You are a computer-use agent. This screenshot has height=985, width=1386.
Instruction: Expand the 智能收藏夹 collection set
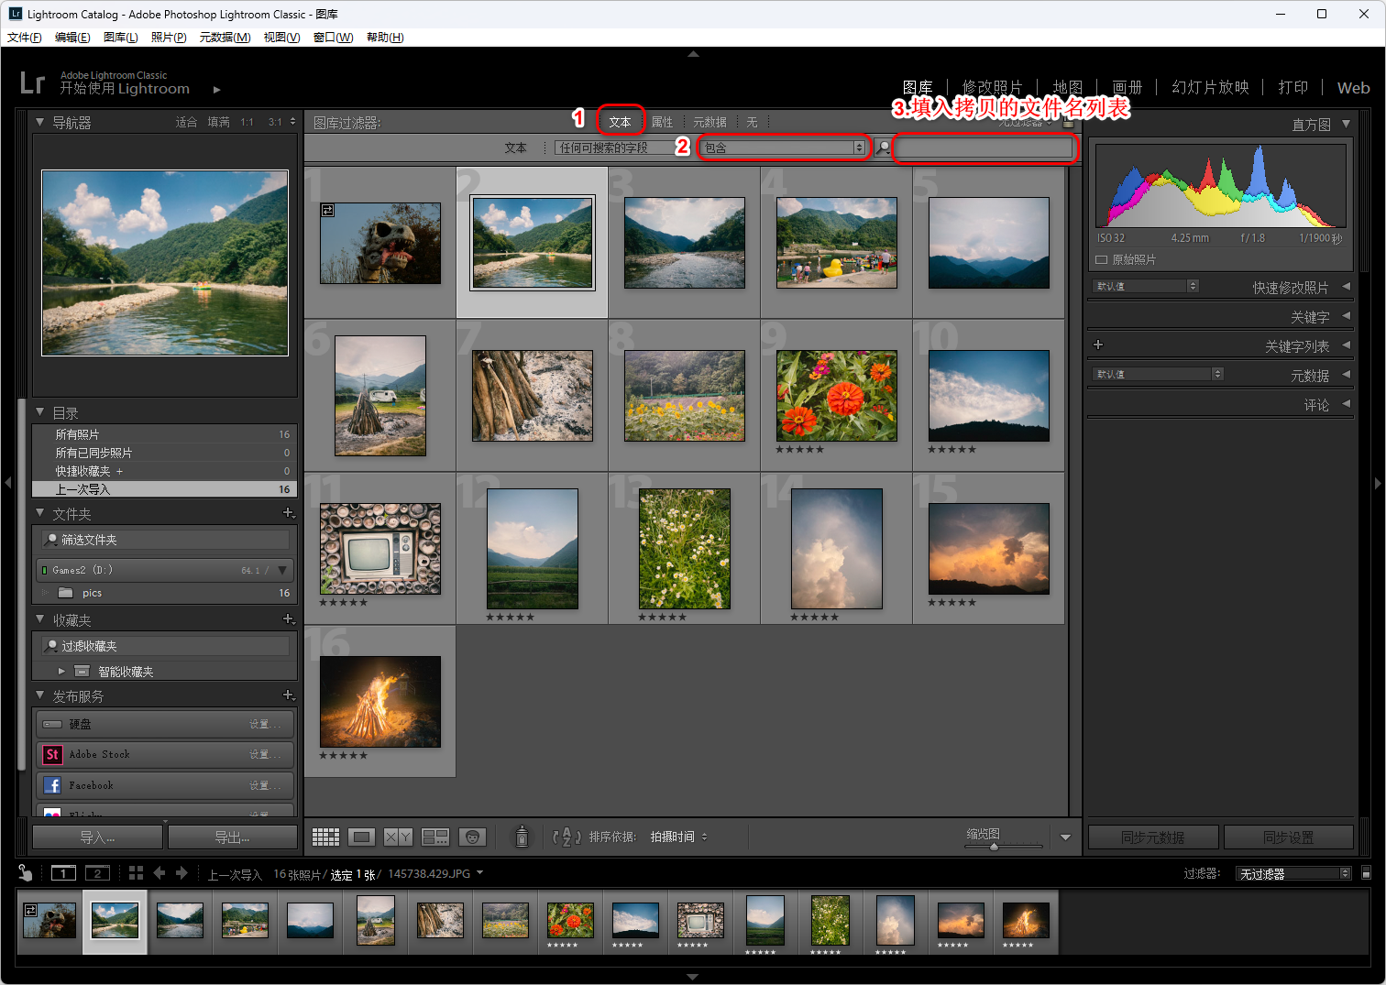point(61,672)
